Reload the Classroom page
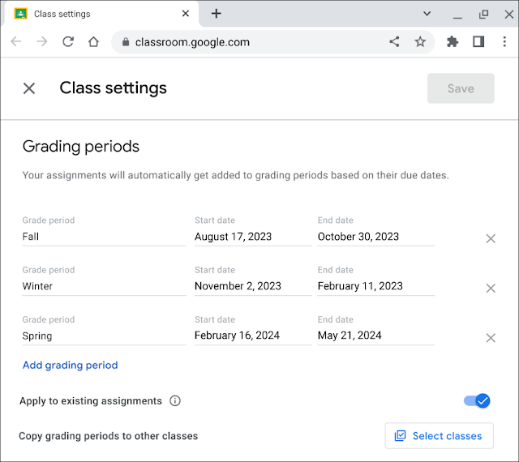Screen dimensions: 519x462 click(x=68, y=42)
